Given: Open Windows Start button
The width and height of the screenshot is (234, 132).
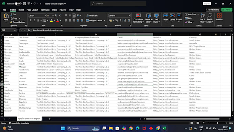Looking at the screenshot, I should [x=63, y=128].
